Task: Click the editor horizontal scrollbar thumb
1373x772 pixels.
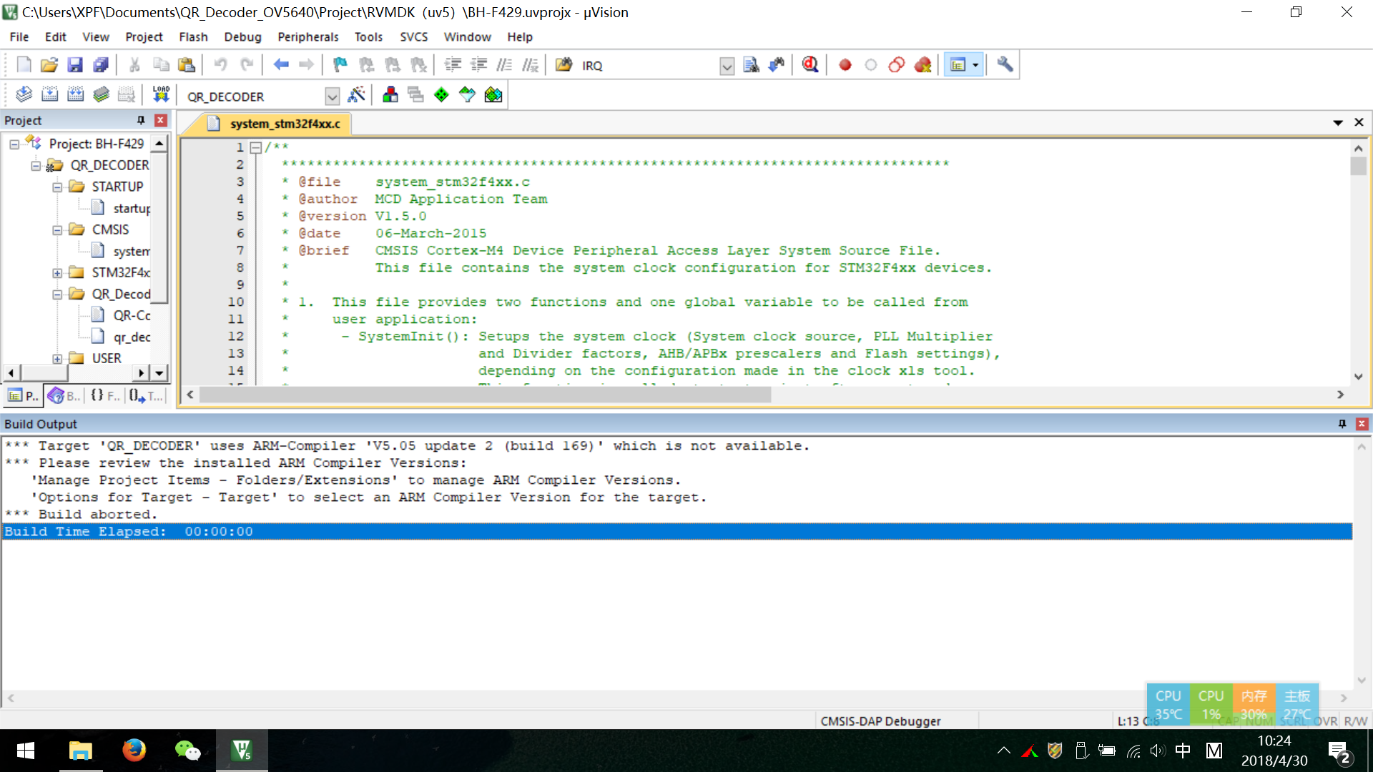Action: [485, 395]
